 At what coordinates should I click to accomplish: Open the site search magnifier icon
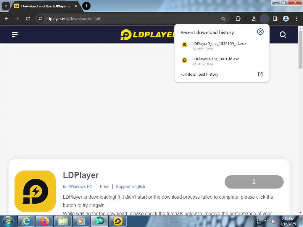(283, 35)
